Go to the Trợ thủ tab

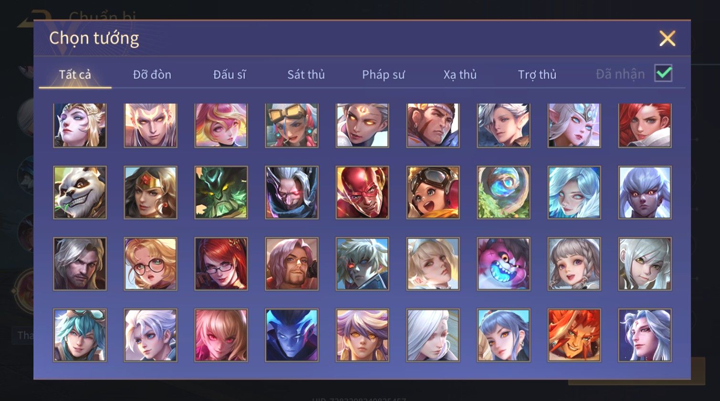[x=537, y=75]
